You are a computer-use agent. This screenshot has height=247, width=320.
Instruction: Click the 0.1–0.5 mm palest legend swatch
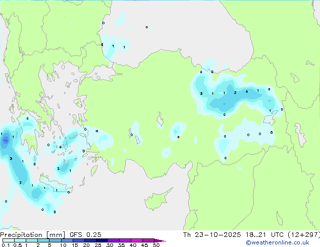coord(9,240)
